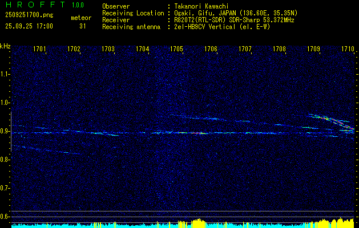359x228 pixels.
Task: Select the version number 1.0.0
Action: [78, 5]
